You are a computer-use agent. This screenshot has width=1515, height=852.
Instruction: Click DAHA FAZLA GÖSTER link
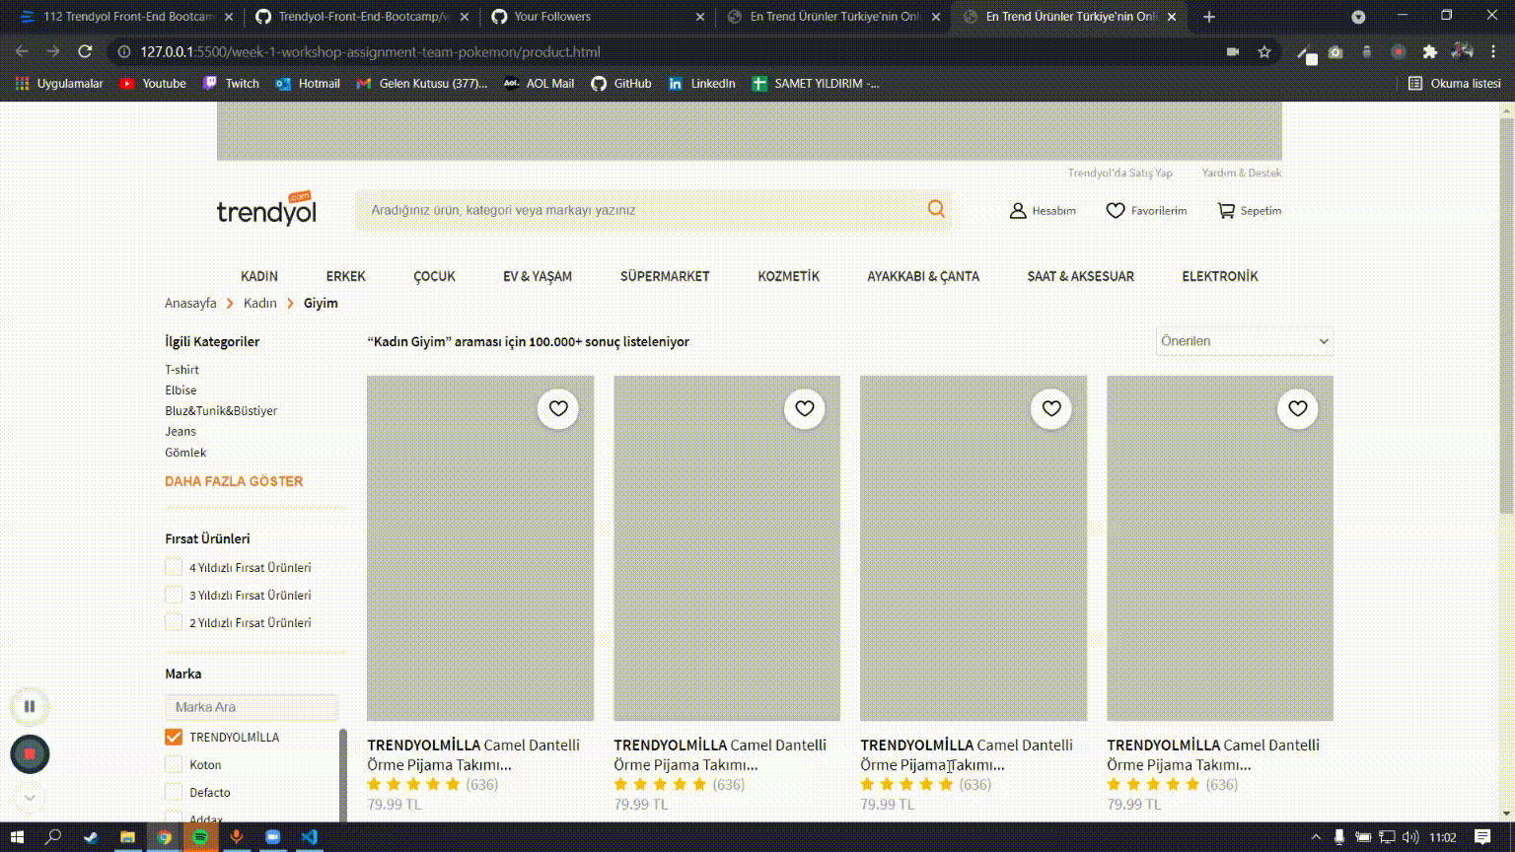pyautogui.click(x=234, y=481)
